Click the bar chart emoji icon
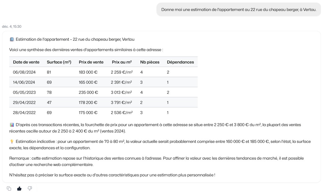This screenshot has height=196, width=323. 12,125
